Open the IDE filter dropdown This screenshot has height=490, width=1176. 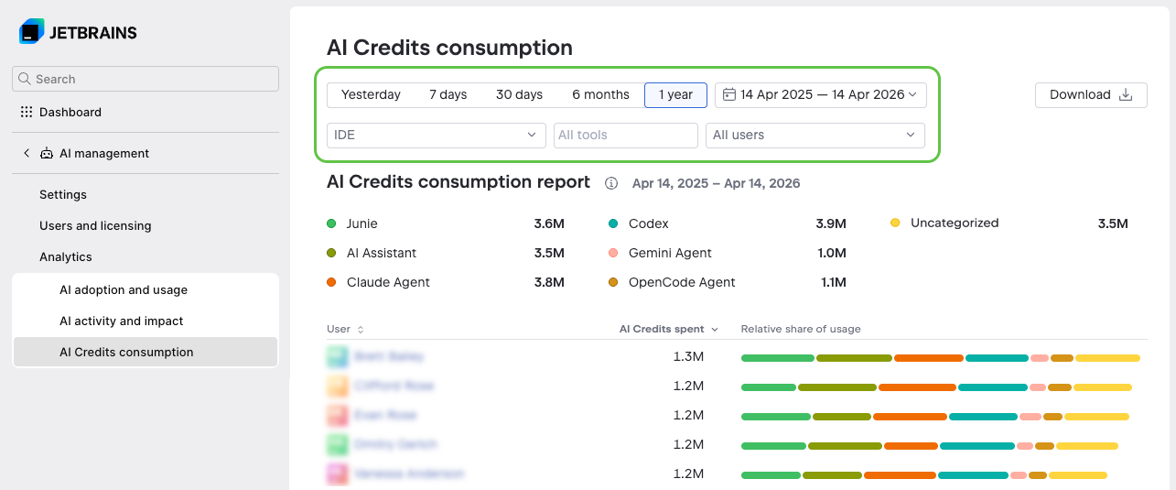coord(437,135)
